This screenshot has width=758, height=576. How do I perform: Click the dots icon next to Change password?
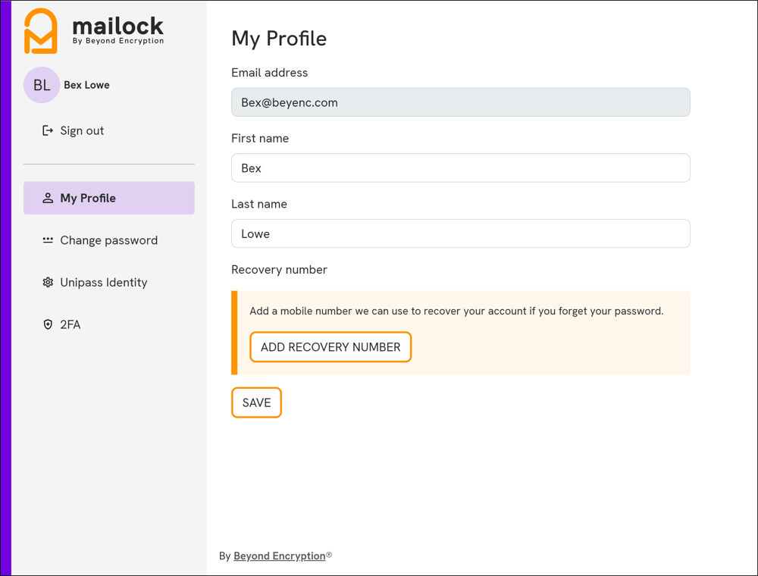(x=45, y=239)
